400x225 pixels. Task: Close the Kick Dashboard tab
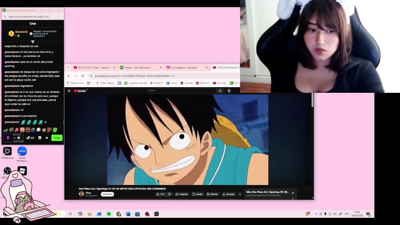[x=161, y=67]
